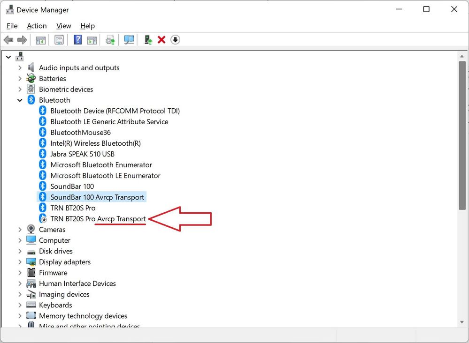Select Jabra SPEAK 510 USB
The width and height of the screenshot is (469, 343).
82,154
